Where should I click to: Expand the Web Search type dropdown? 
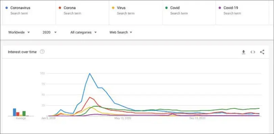pyautogui.click(x=121, y=32)
